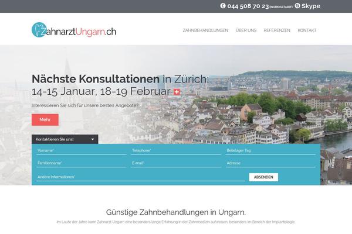Image resolution: width=352 pixels, height=234 pixels.
Task: Submit form with Absenden button
Action: pos(263,177)
